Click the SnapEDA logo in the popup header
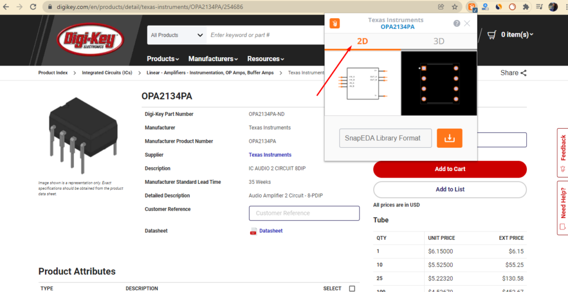The height and width of the screenshot is (292, 568). click(x=334, y=23)
